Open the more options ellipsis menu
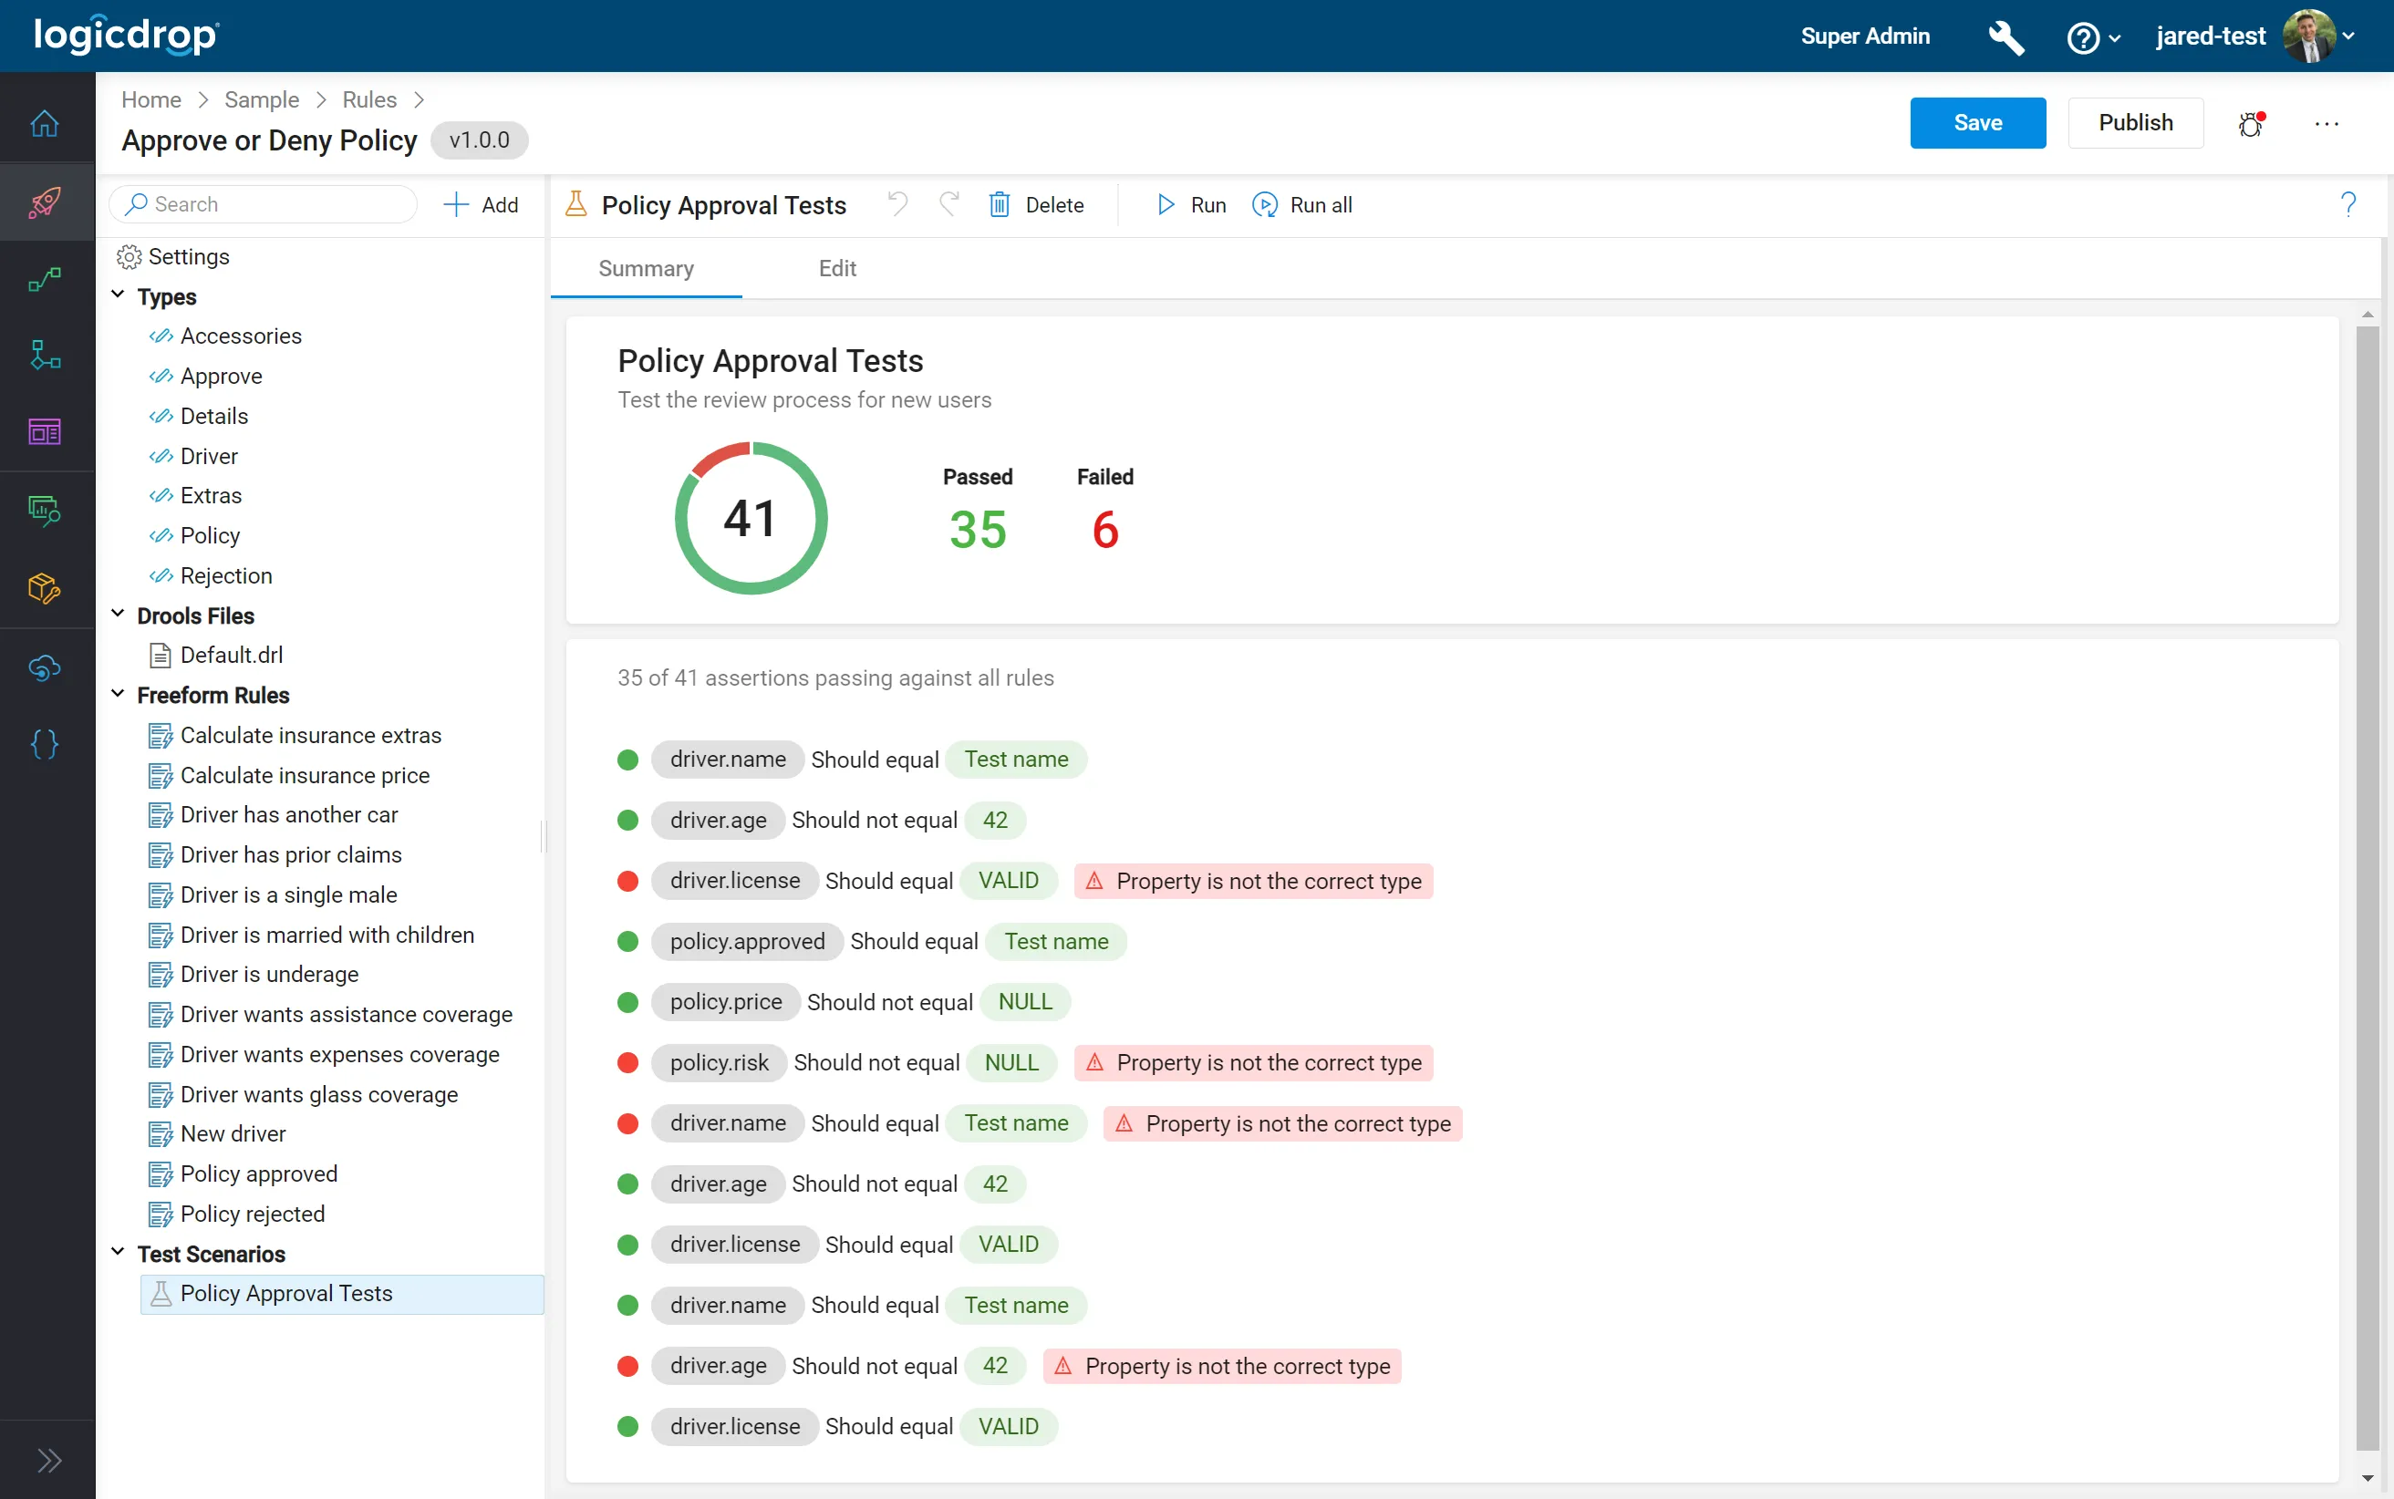This screenshot has width=2394, height=1499. [2326, 124]
